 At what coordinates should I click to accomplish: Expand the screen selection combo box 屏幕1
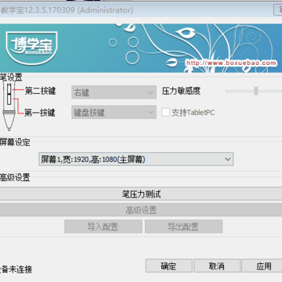pos(136,159)
